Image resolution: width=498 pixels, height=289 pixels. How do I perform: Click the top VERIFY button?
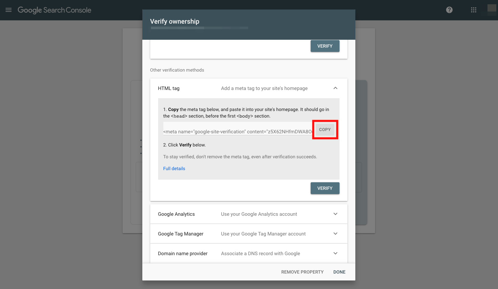(325, 46)
